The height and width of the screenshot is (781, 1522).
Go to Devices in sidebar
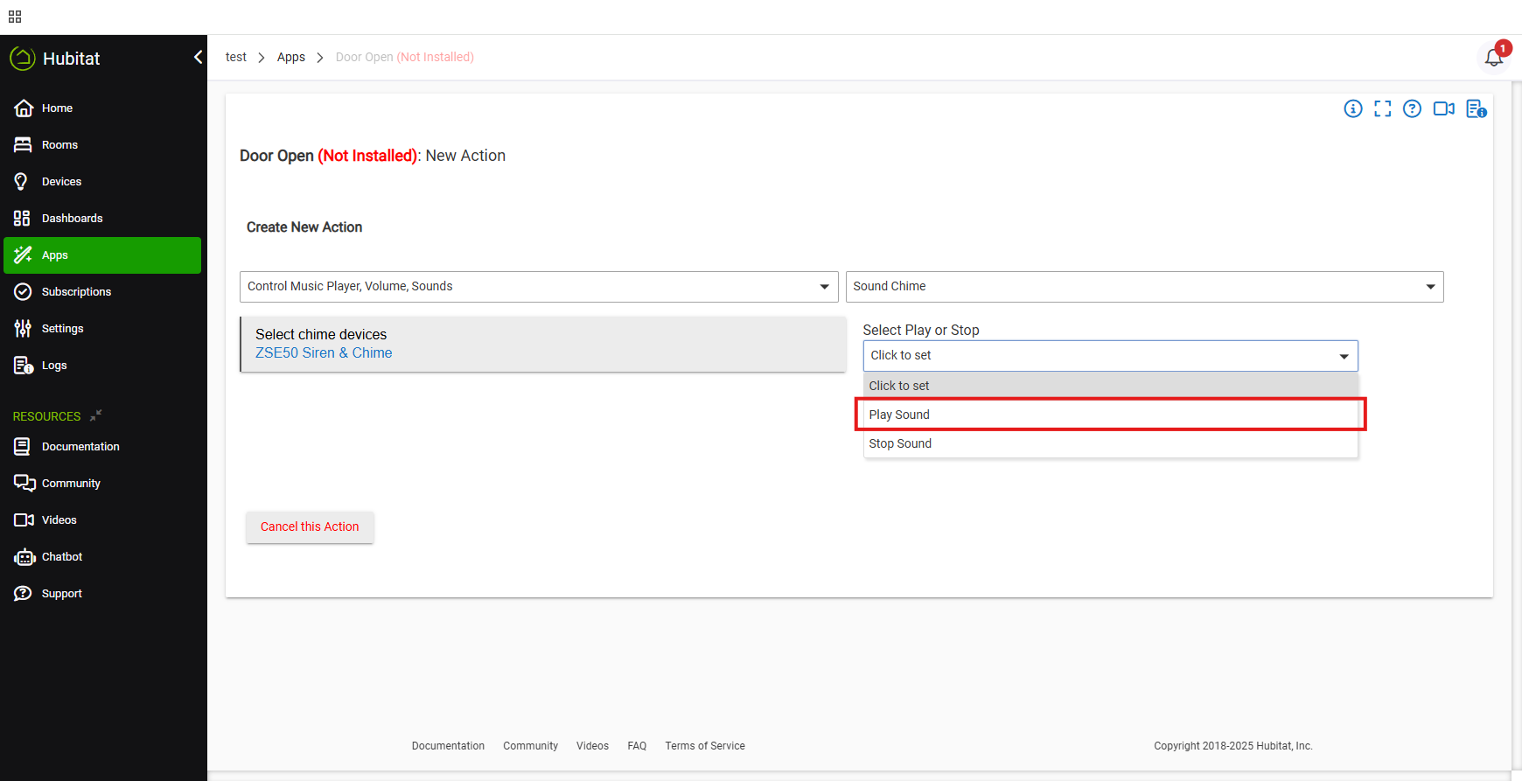[x=61, y=182]
